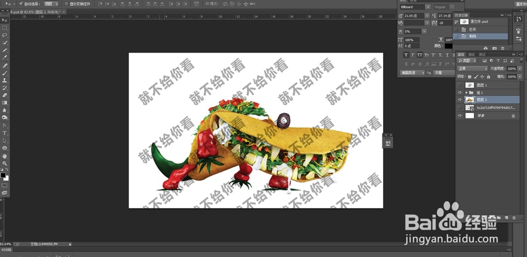Open the 美国英语 language dropdown

[x=412, y=73]
